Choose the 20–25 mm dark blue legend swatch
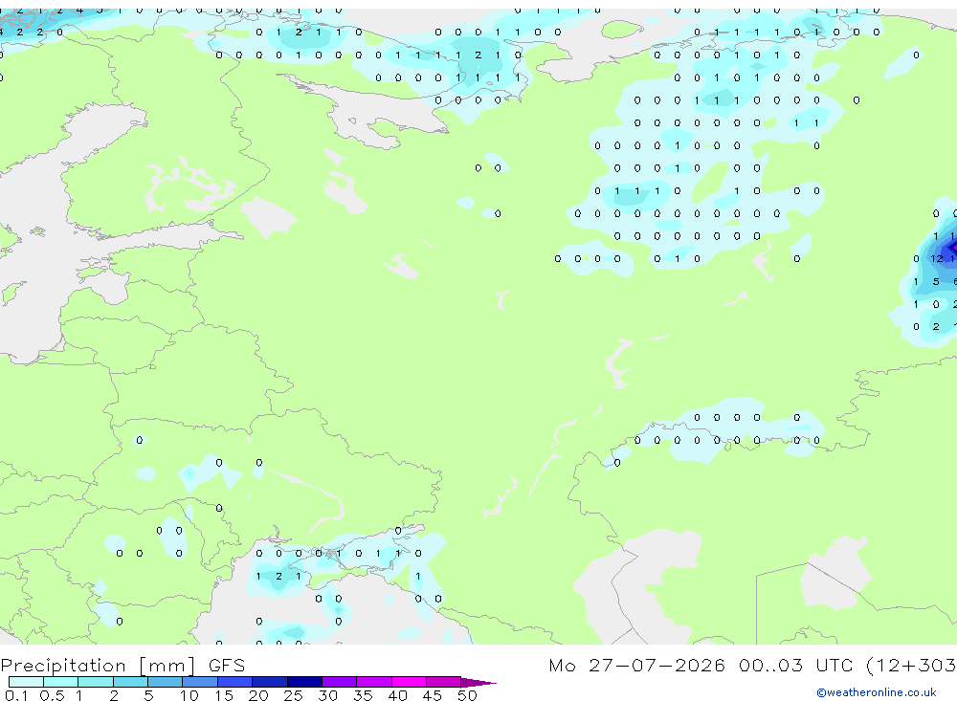The image size is (957, 701). pos(269,682)
